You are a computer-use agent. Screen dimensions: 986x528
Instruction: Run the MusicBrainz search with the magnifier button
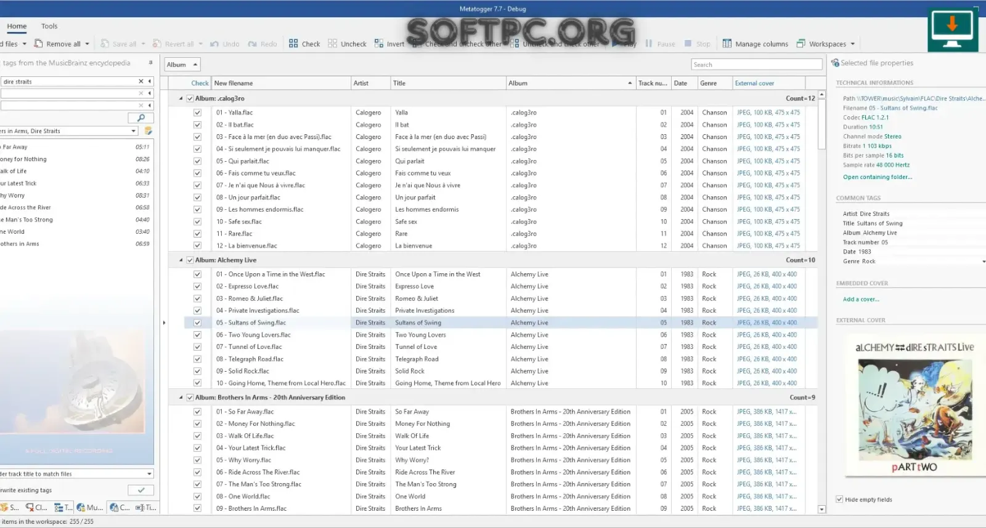pos(141,118)
